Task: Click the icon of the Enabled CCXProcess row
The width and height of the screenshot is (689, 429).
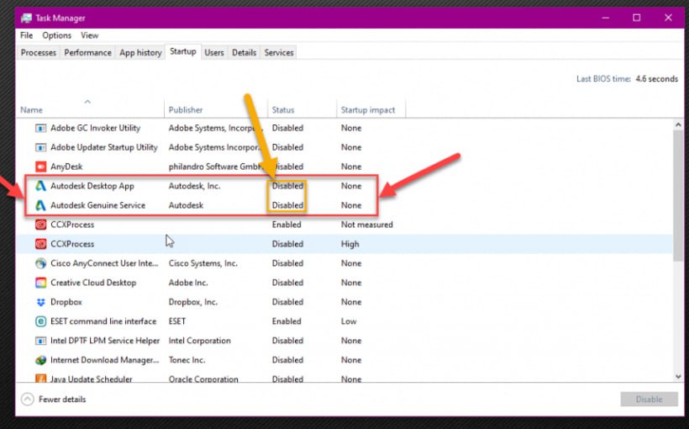Action: pyautogui.click(x=40, y=225)
